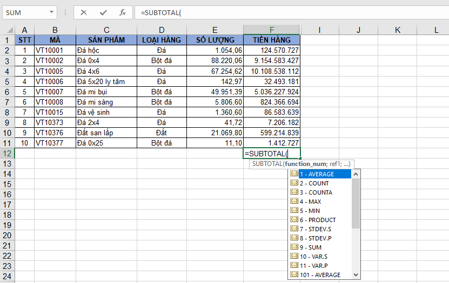Click the Enter formula checkmark icon

tap(103, 12)
